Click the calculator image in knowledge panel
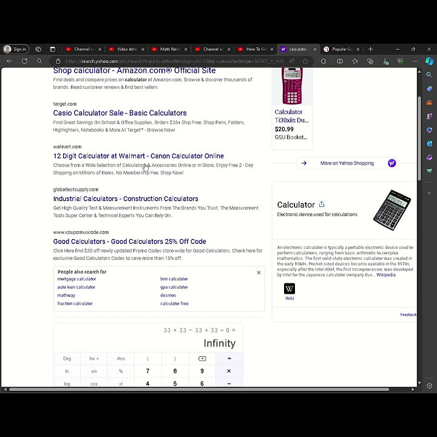This screenshot has height=437, width=437. pyautogui.click(x=392, y=210)
